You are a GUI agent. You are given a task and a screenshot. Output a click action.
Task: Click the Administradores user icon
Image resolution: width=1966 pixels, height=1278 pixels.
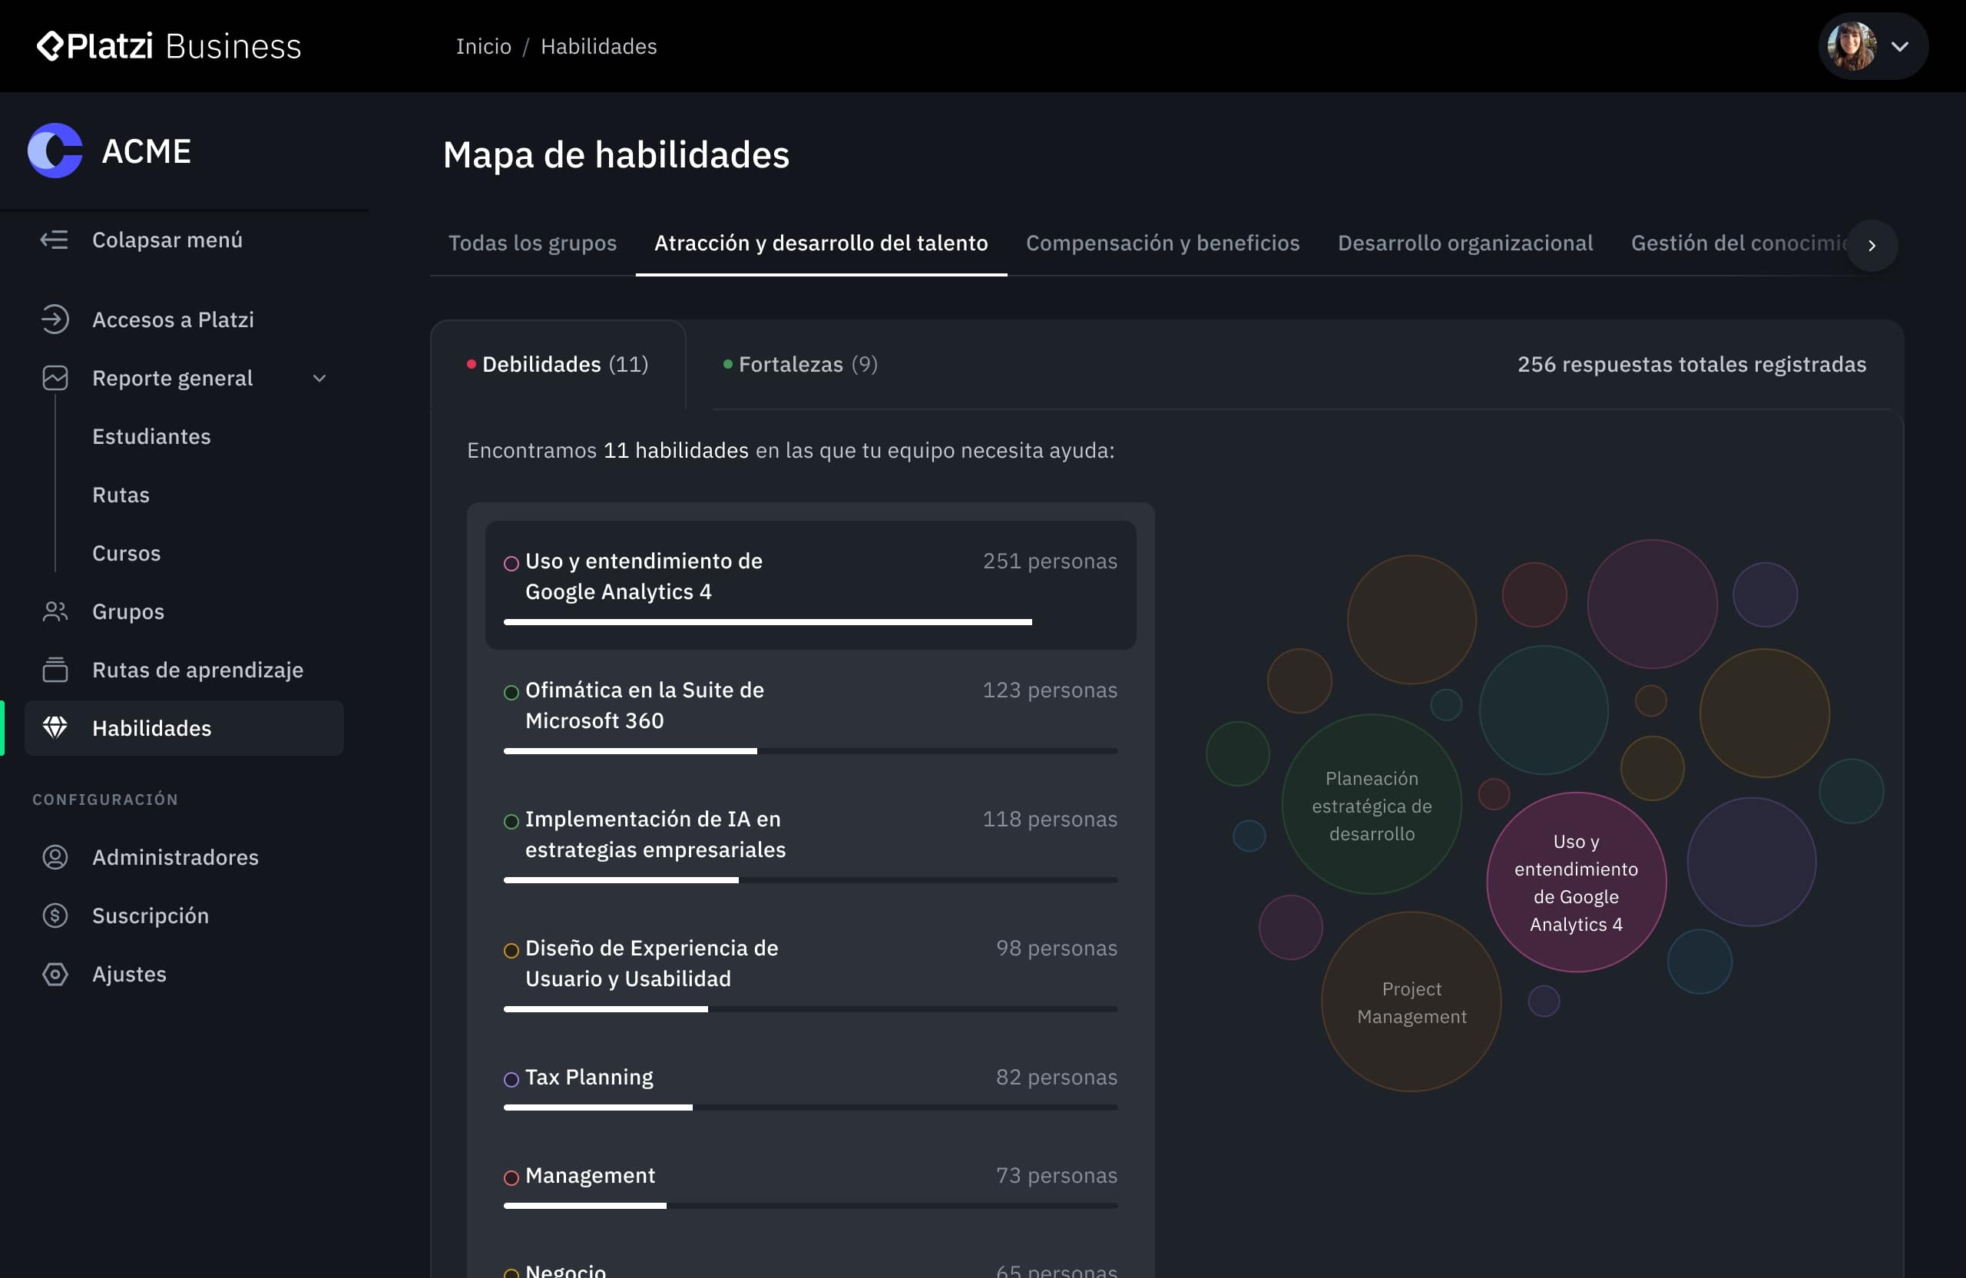[55, 858]
